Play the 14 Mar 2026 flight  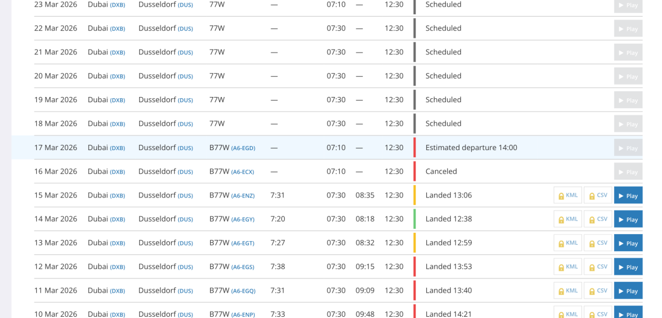pos(628,219)
